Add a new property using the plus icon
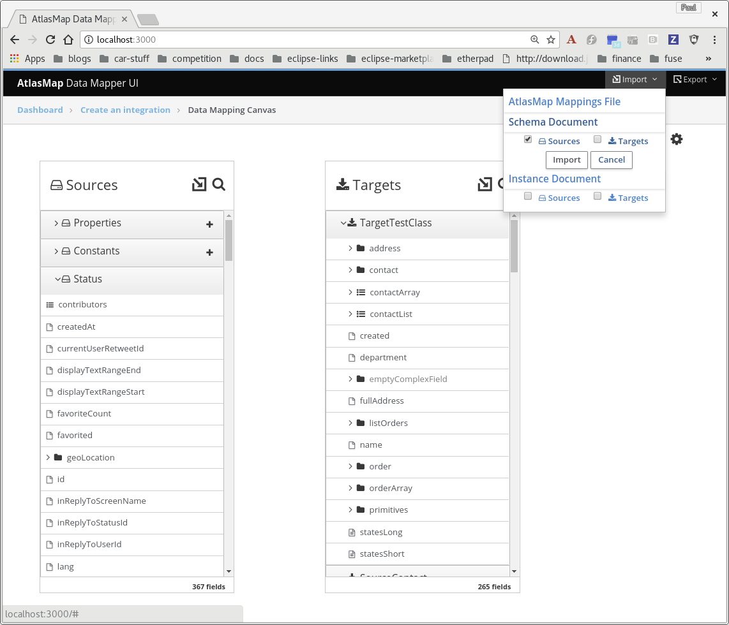 pos(209,224)
